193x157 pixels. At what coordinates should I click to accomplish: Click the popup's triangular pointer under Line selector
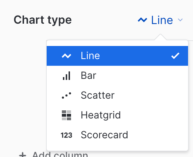click(x=160, y=37)
